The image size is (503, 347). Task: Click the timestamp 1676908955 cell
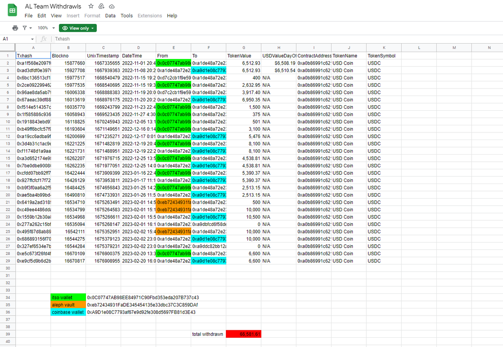click(x=104, y=261)
